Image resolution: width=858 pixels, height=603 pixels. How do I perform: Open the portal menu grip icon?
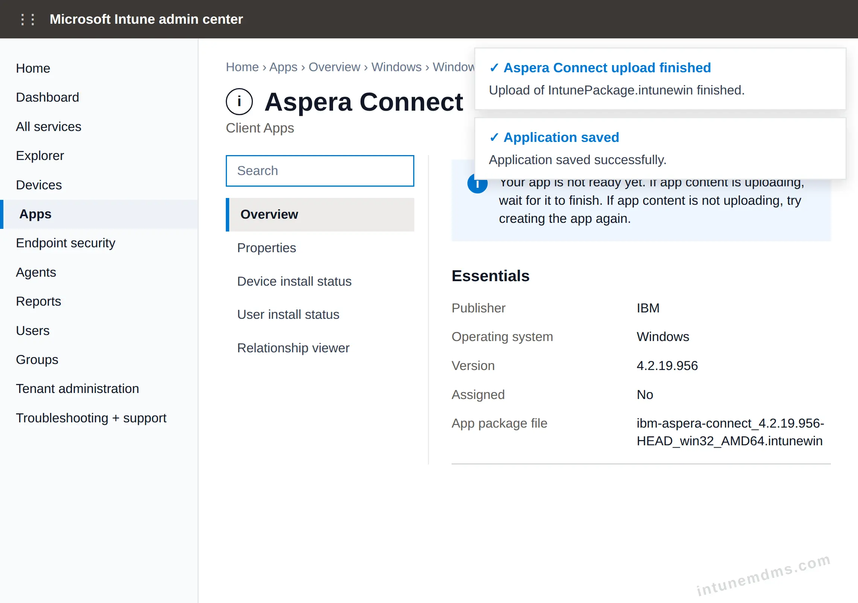click(28, 19)
